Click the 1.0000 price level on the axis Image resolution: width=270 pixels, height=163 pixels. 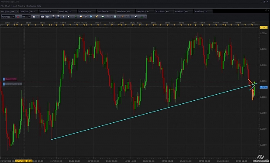(264, 97)
